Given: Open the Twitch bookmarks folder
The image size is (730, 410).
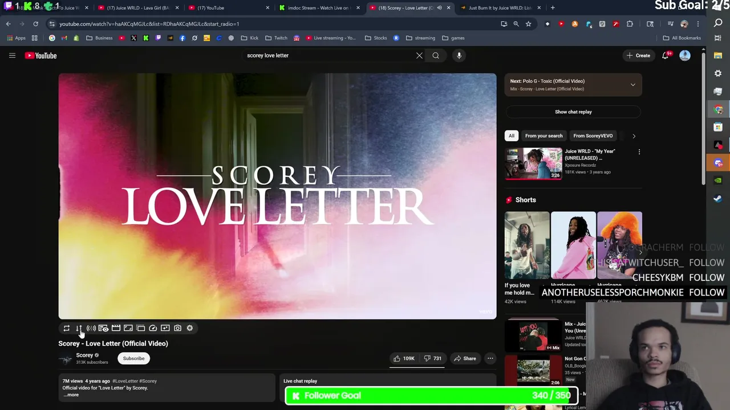Looking at the screenshot, I should (277, 38).
